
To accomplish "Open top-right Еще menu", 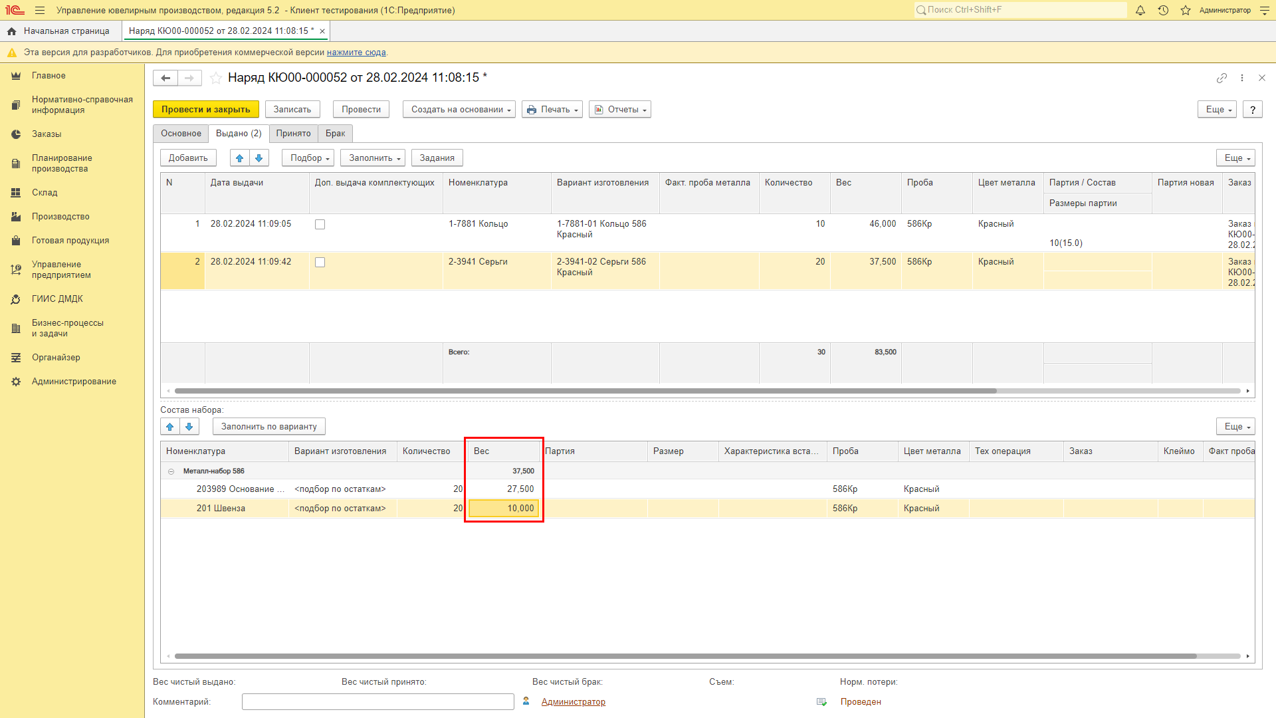I will (1218, 110).
